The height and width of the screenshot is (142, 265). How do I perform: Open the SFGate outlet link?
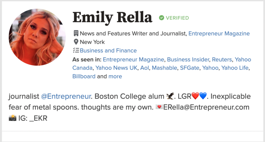click(x=189, y=68)
